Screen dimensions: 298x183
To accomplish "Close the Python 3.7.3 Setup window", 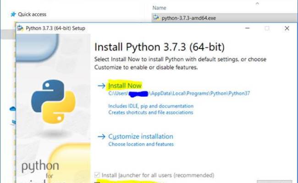I will click(x=287, y=28).
